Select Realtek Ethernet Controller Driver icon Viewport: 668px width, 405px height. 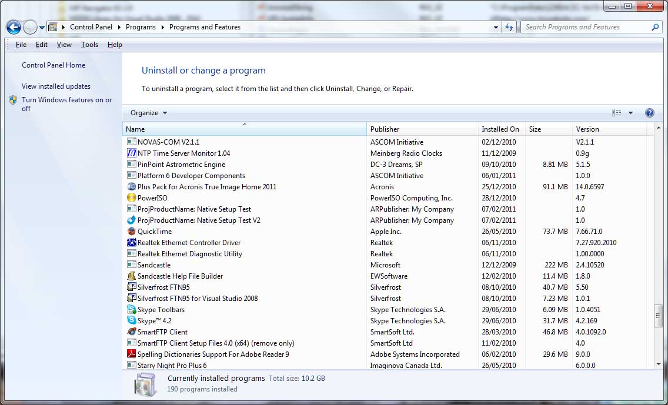(x=132, y=243)
